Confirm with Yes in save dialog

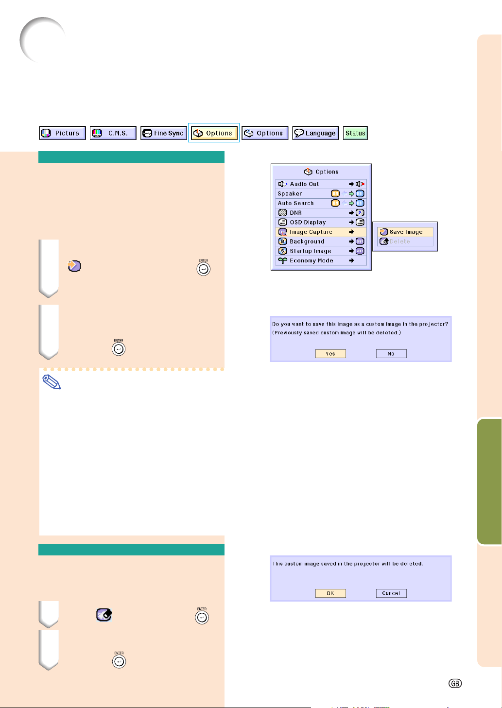point(330,354)
